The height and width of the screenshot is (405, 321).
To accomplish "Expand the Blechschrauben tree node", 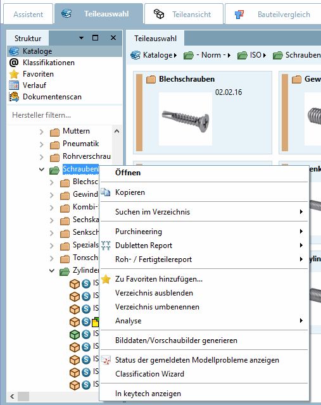I will coord(52,182).
